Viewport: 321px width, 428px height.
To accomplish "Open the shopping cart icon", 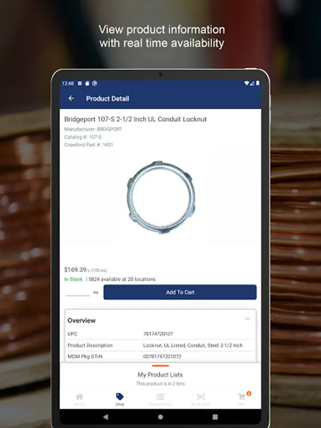I will 241,397.
